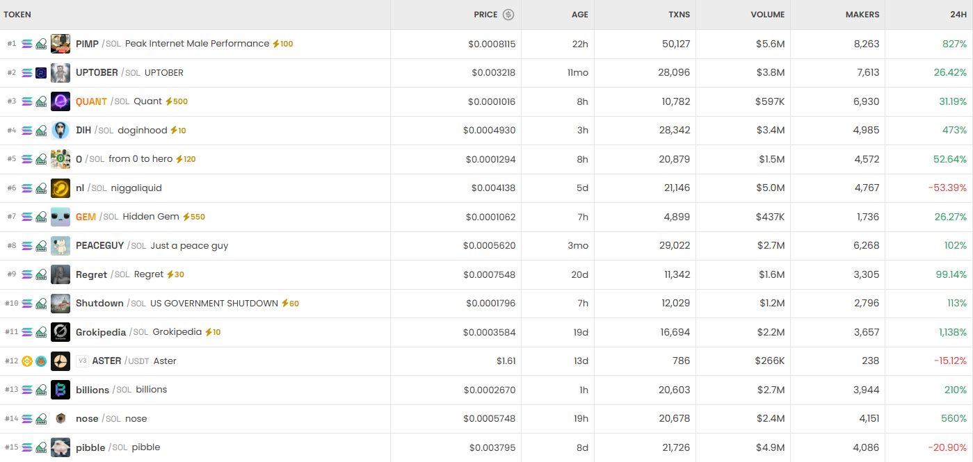Click the dollar icon next to PRICE header
973x462 pixels.
click(508, 15)
